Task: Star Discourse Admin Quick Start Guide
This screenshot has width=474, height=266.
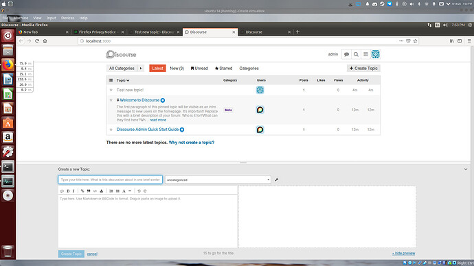Action: [111, 130]
